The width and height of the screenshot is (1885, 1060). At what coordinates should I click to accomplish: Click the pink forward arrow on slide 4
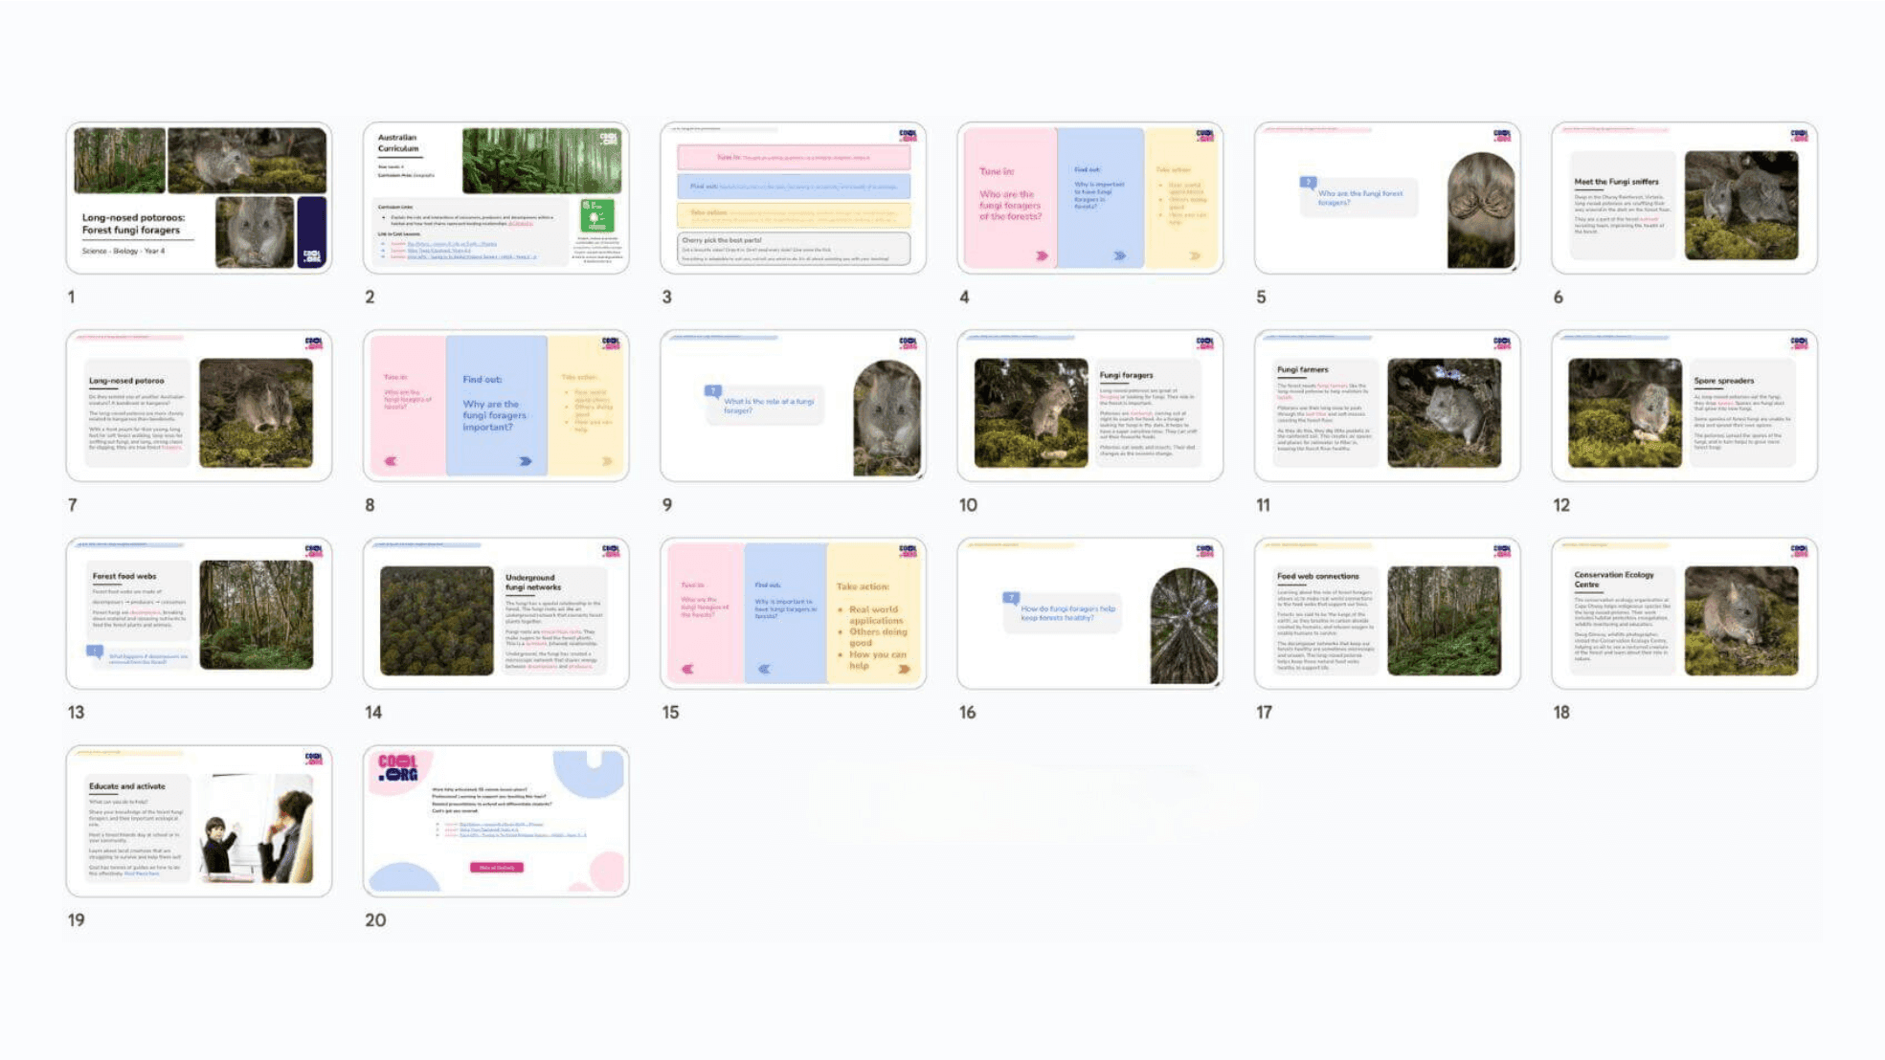click(1042, 255)
